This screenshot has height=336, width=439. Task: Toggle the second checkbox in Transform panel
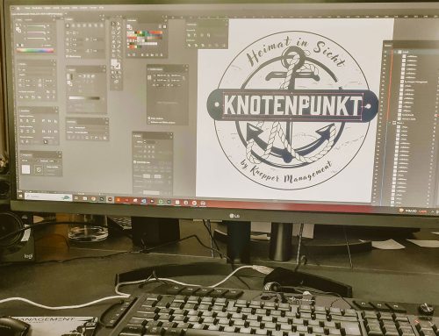point(149,122)
